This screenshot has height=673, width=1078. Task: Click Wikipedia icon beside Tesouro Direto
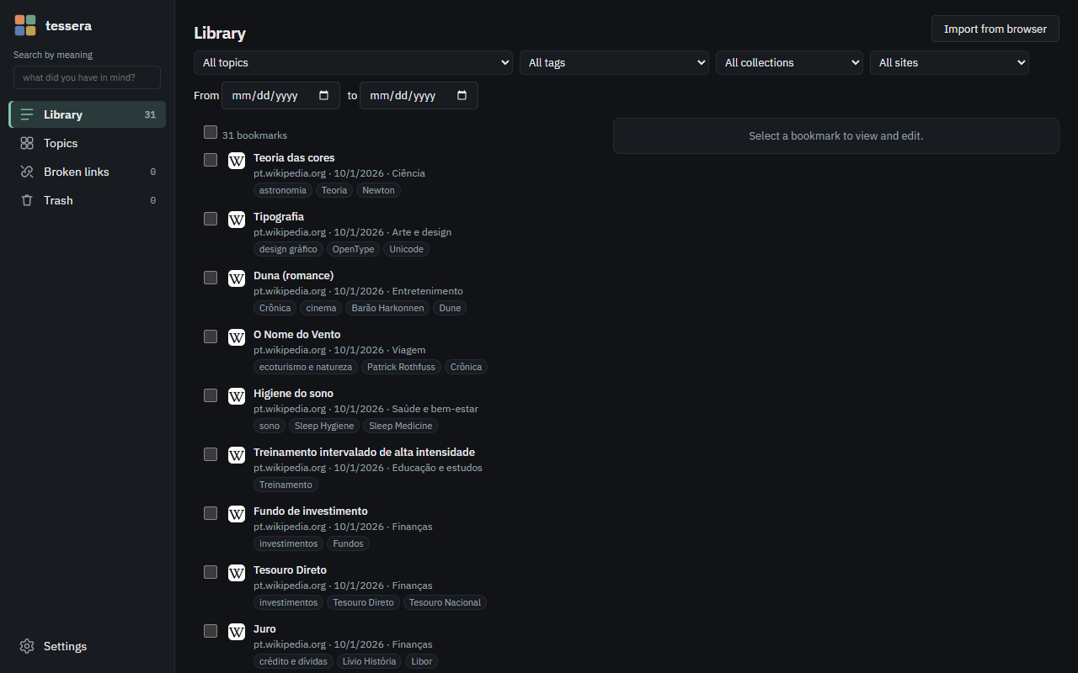pyautogui.click(x=237, y=572)
